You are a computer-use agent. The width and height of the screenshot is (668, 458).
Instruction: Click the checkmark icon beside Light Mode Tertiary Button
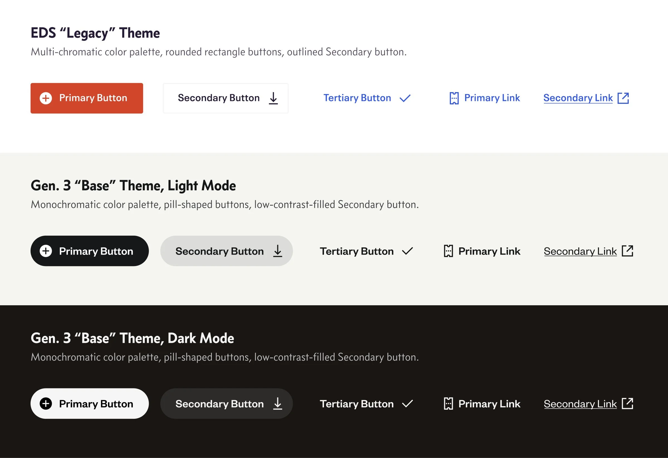(x=407, y=251)
